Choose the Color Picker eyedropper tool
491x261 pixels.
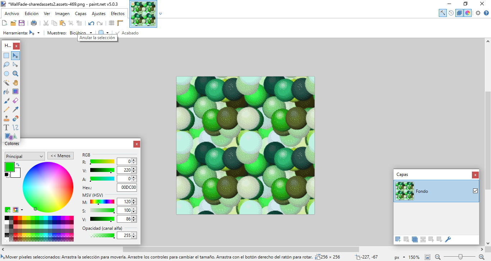tap(15, 109)
